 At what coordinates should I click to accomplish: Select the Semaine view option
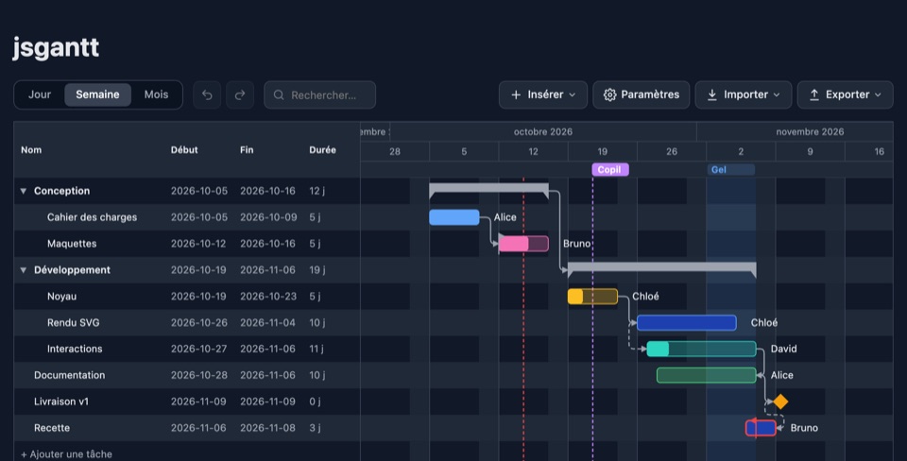pos(97,94)
